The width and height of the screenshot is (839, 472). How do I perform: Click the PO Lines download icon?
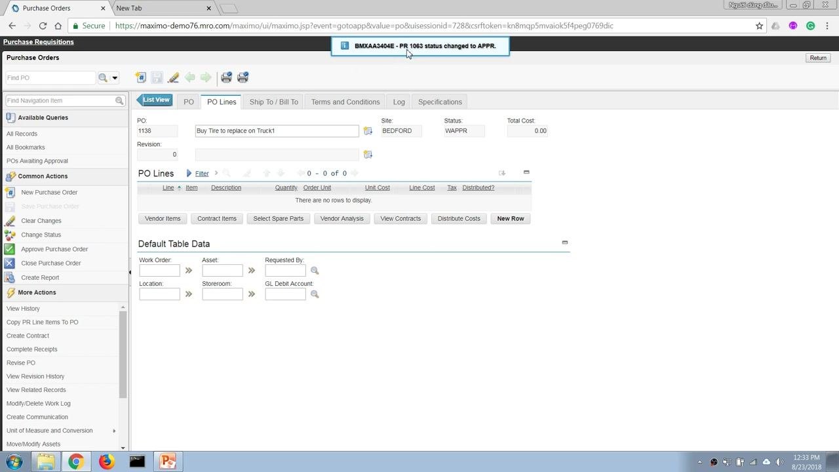pos(502,173)
